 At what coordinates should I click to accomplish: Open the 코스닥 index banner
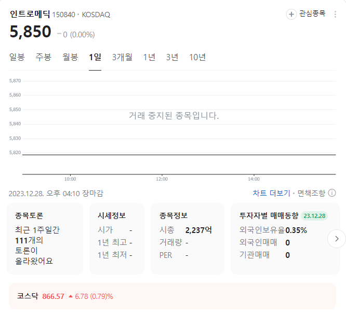click(x=172, y=296)
